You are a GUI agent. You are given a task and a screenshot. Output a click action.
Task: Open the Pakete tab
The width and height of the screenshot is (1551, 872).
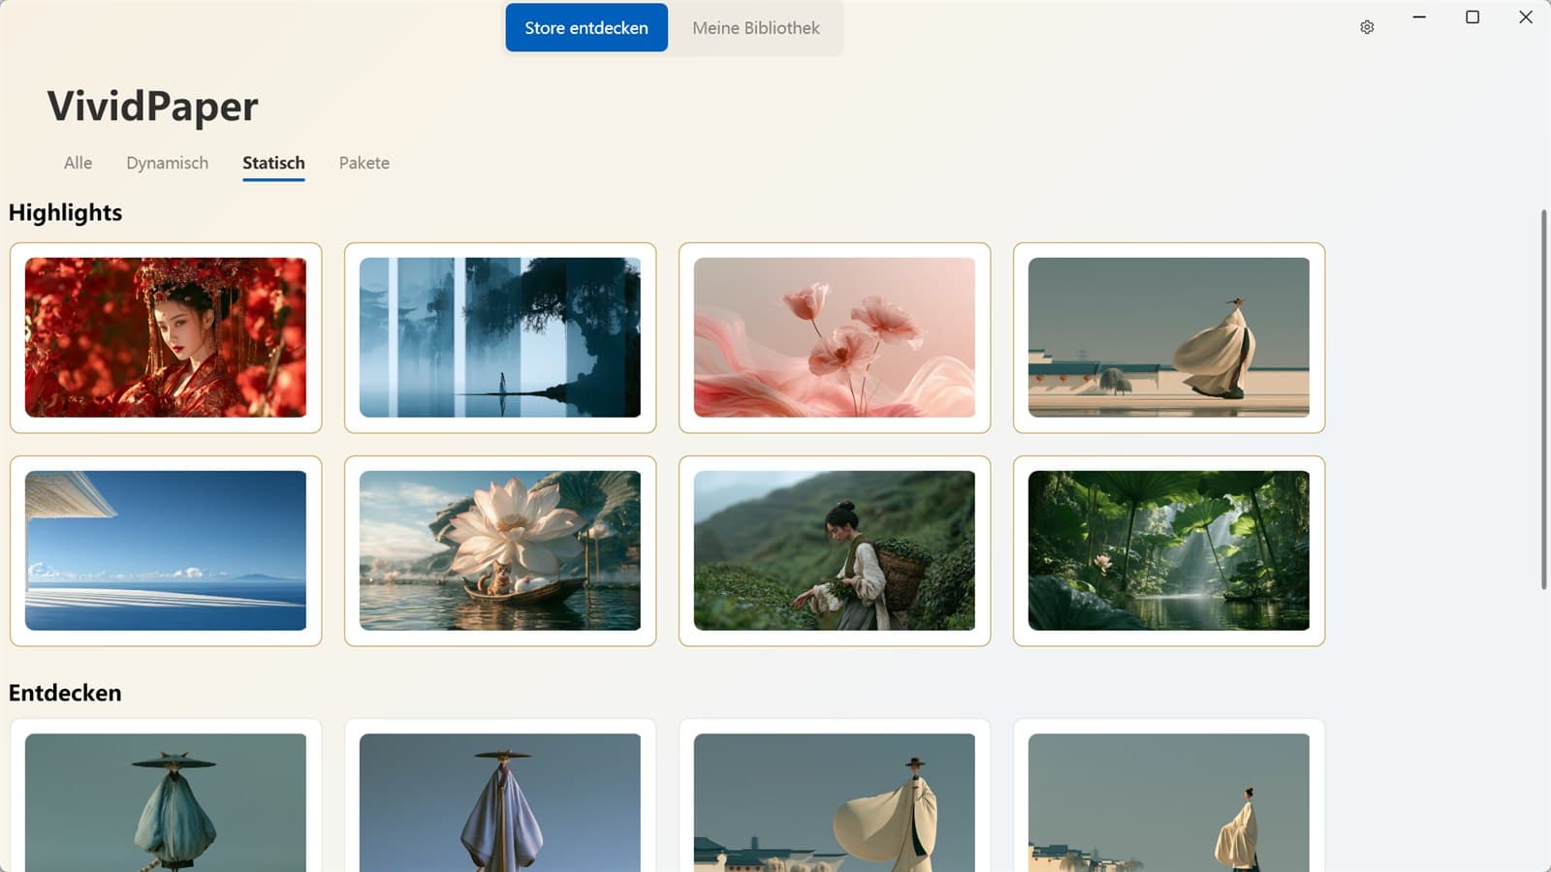(364, 163)
